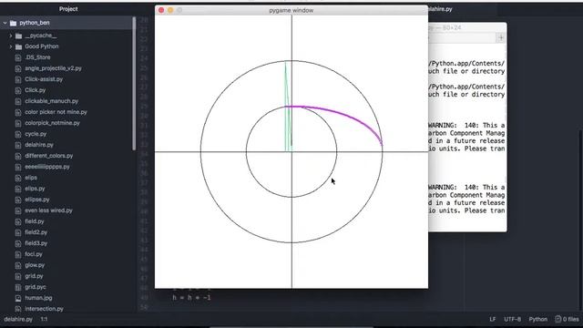The image size is (583, 328).
Task: Click the __pycache__ folder icon
Action: [18, 36]
